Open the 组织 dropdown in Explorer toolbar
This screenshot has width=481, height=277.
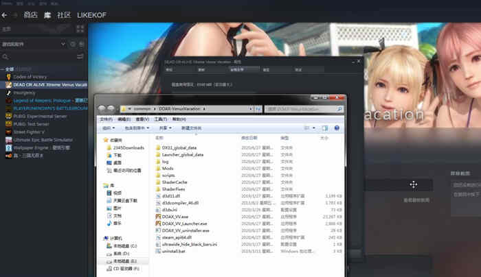point(109,128)
